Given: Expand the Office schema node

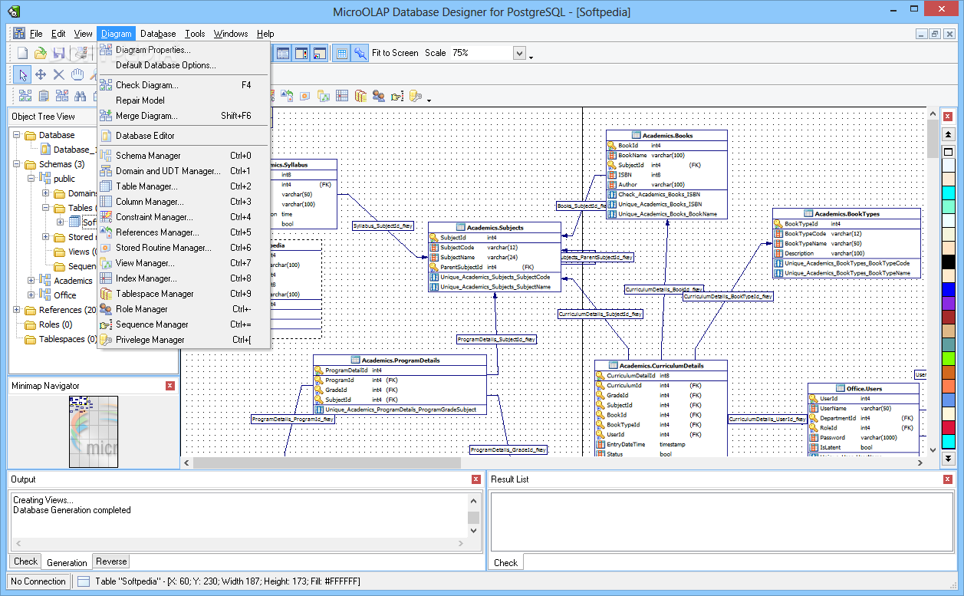Looking at the screenshot, I should pos(31,295).
